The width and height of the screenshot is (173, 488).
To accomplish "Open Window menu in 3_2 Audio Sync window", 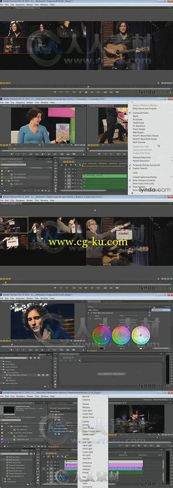I will (44, 200).
